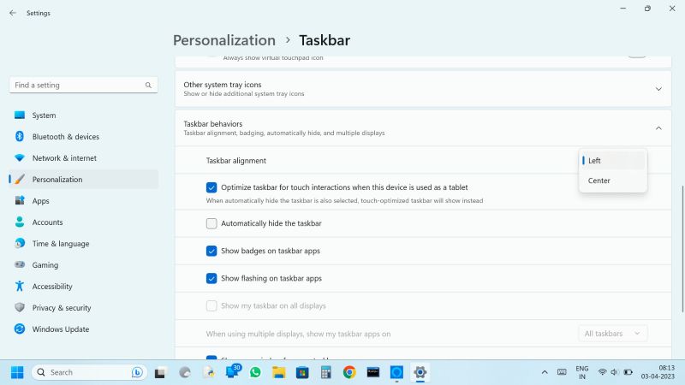Open the app with 30 notification badge
The width and height of the screenshot is (685, 385).
pos(232,372)
